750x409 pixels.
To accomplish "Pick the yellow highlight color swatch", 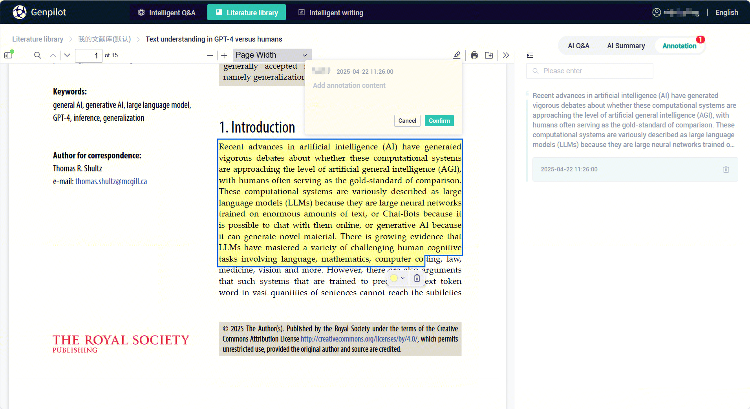I will (394, 278).
